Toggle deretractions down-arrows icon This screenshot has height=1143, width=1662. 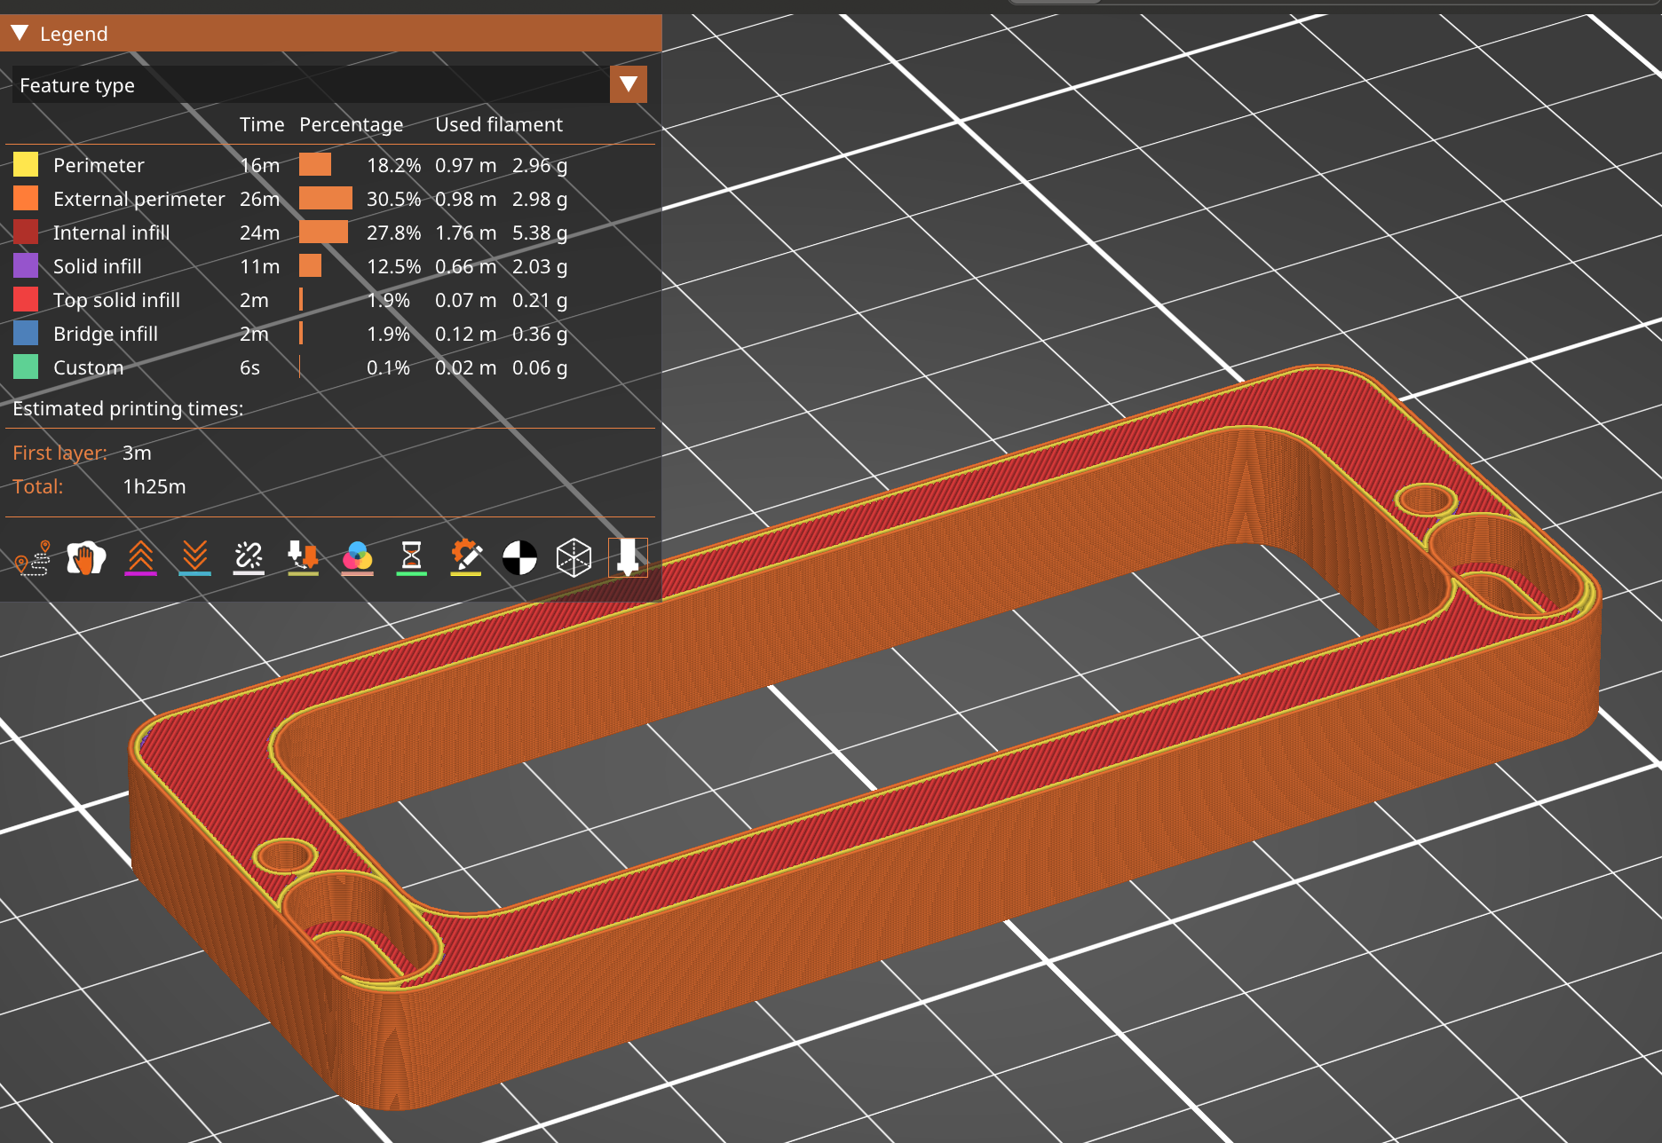[x=194, y=558]
